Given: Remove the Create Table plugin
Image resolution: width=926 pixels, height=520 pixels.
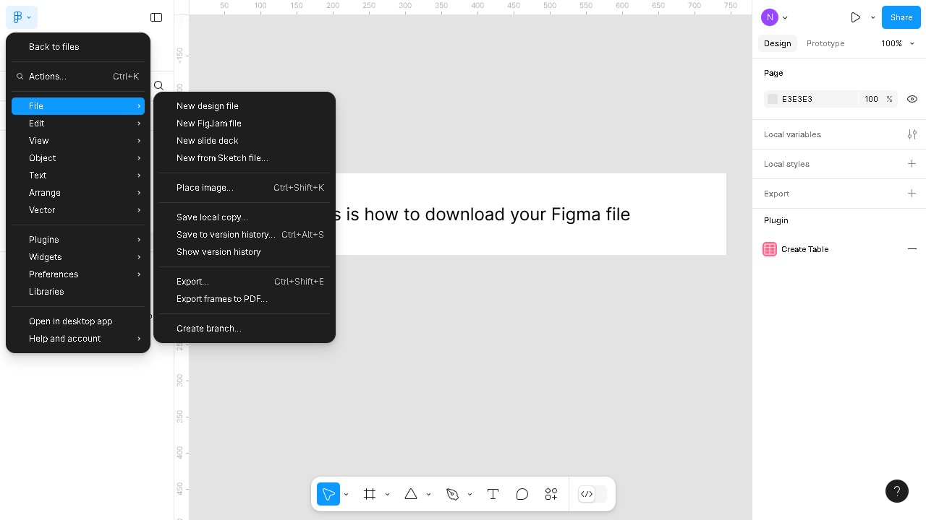Looking at the screenshot, I should 912,249.
